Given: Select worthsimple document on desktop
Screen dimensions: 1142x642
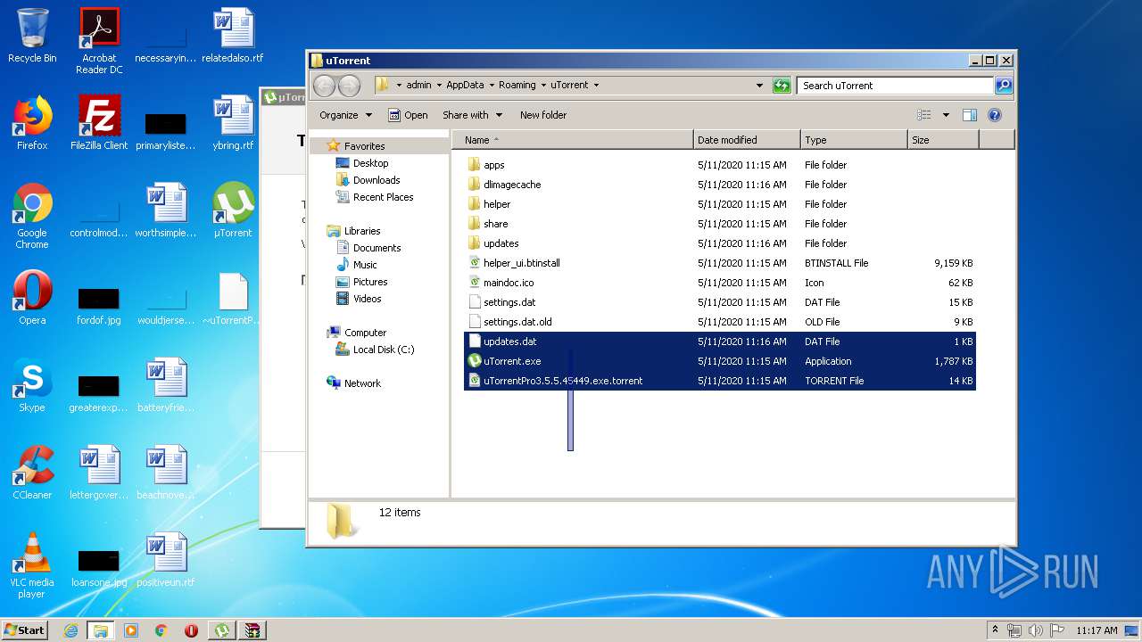Looking at the screenshot, I should pyautogui.click(x=166, y=210).
